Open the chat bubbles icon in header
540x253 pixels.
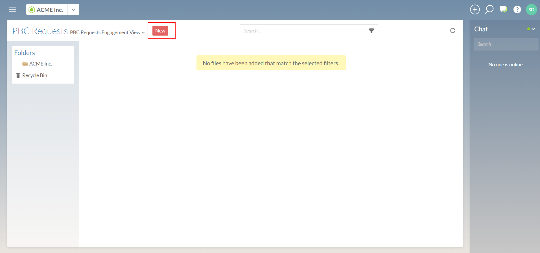pos(503,10)
